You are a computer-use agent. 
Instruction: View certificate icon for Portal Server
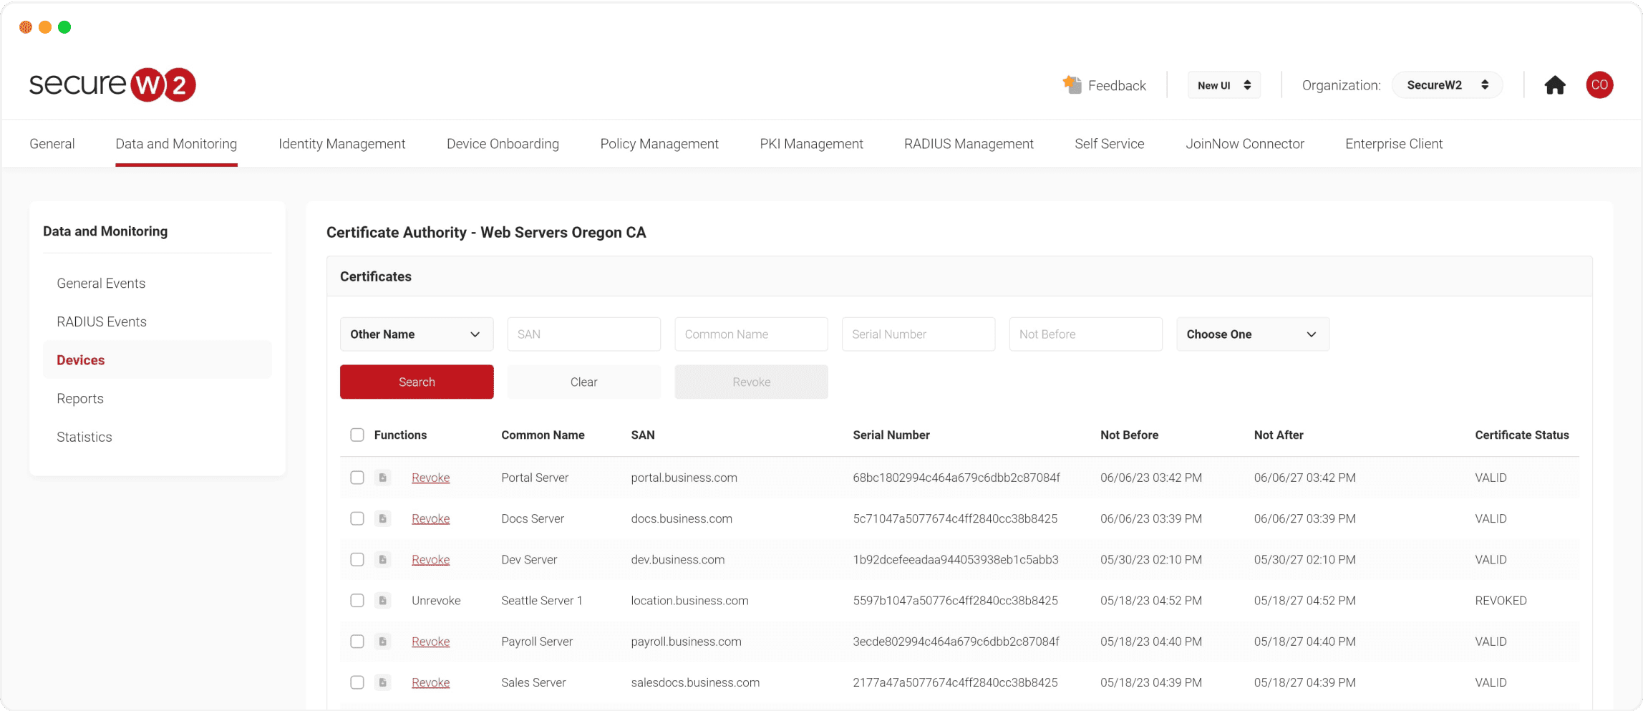[x=383, y=478]
